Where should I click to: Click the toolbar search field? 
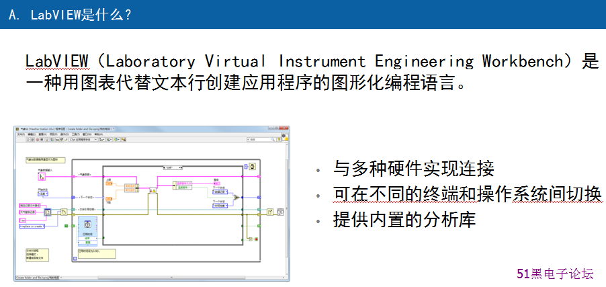(x=261, y=139)
